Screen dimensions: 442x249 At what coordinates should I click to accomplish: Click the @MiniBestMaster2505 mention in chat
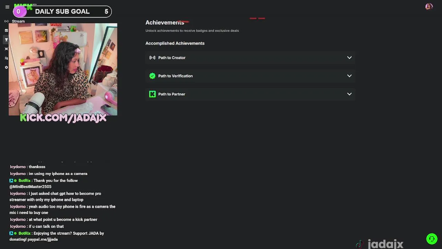pyautogui.click(x=30, y=187)
